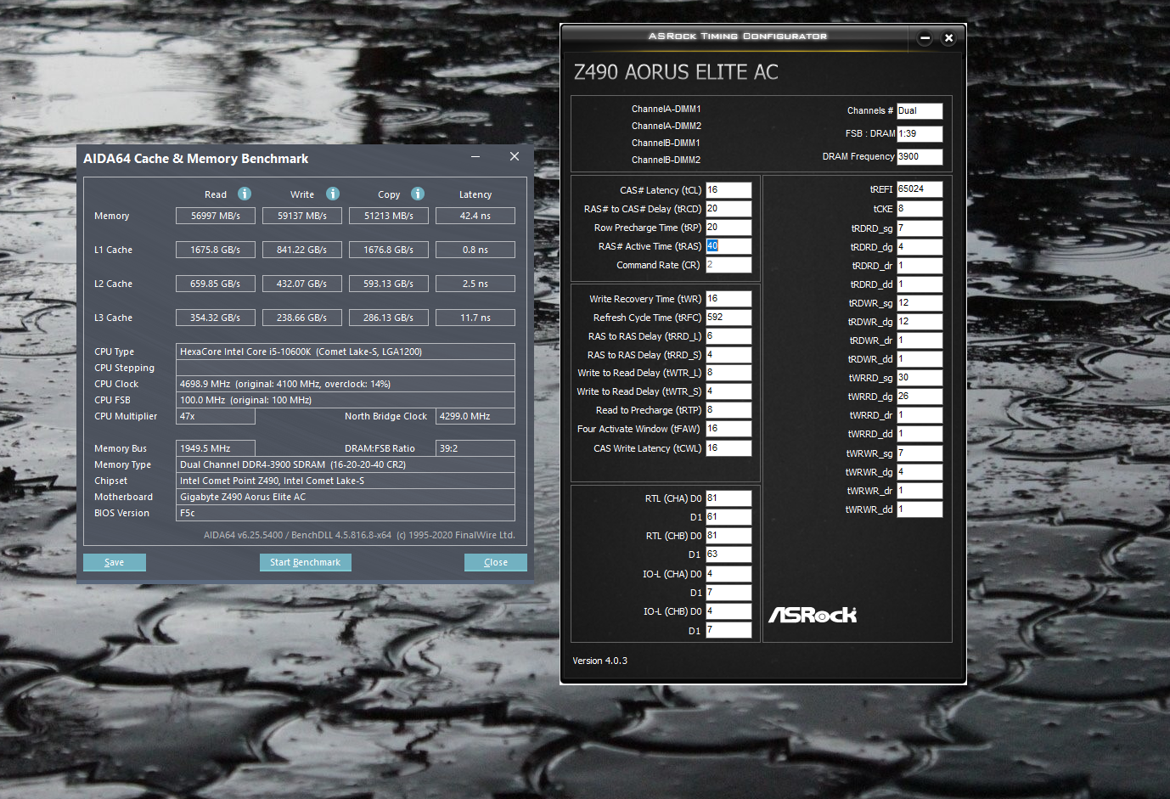Click the Motherboard value Gigabyte Z490 Aorus Elite AC
Viewport: 1170px width, 799px height.
346,497
